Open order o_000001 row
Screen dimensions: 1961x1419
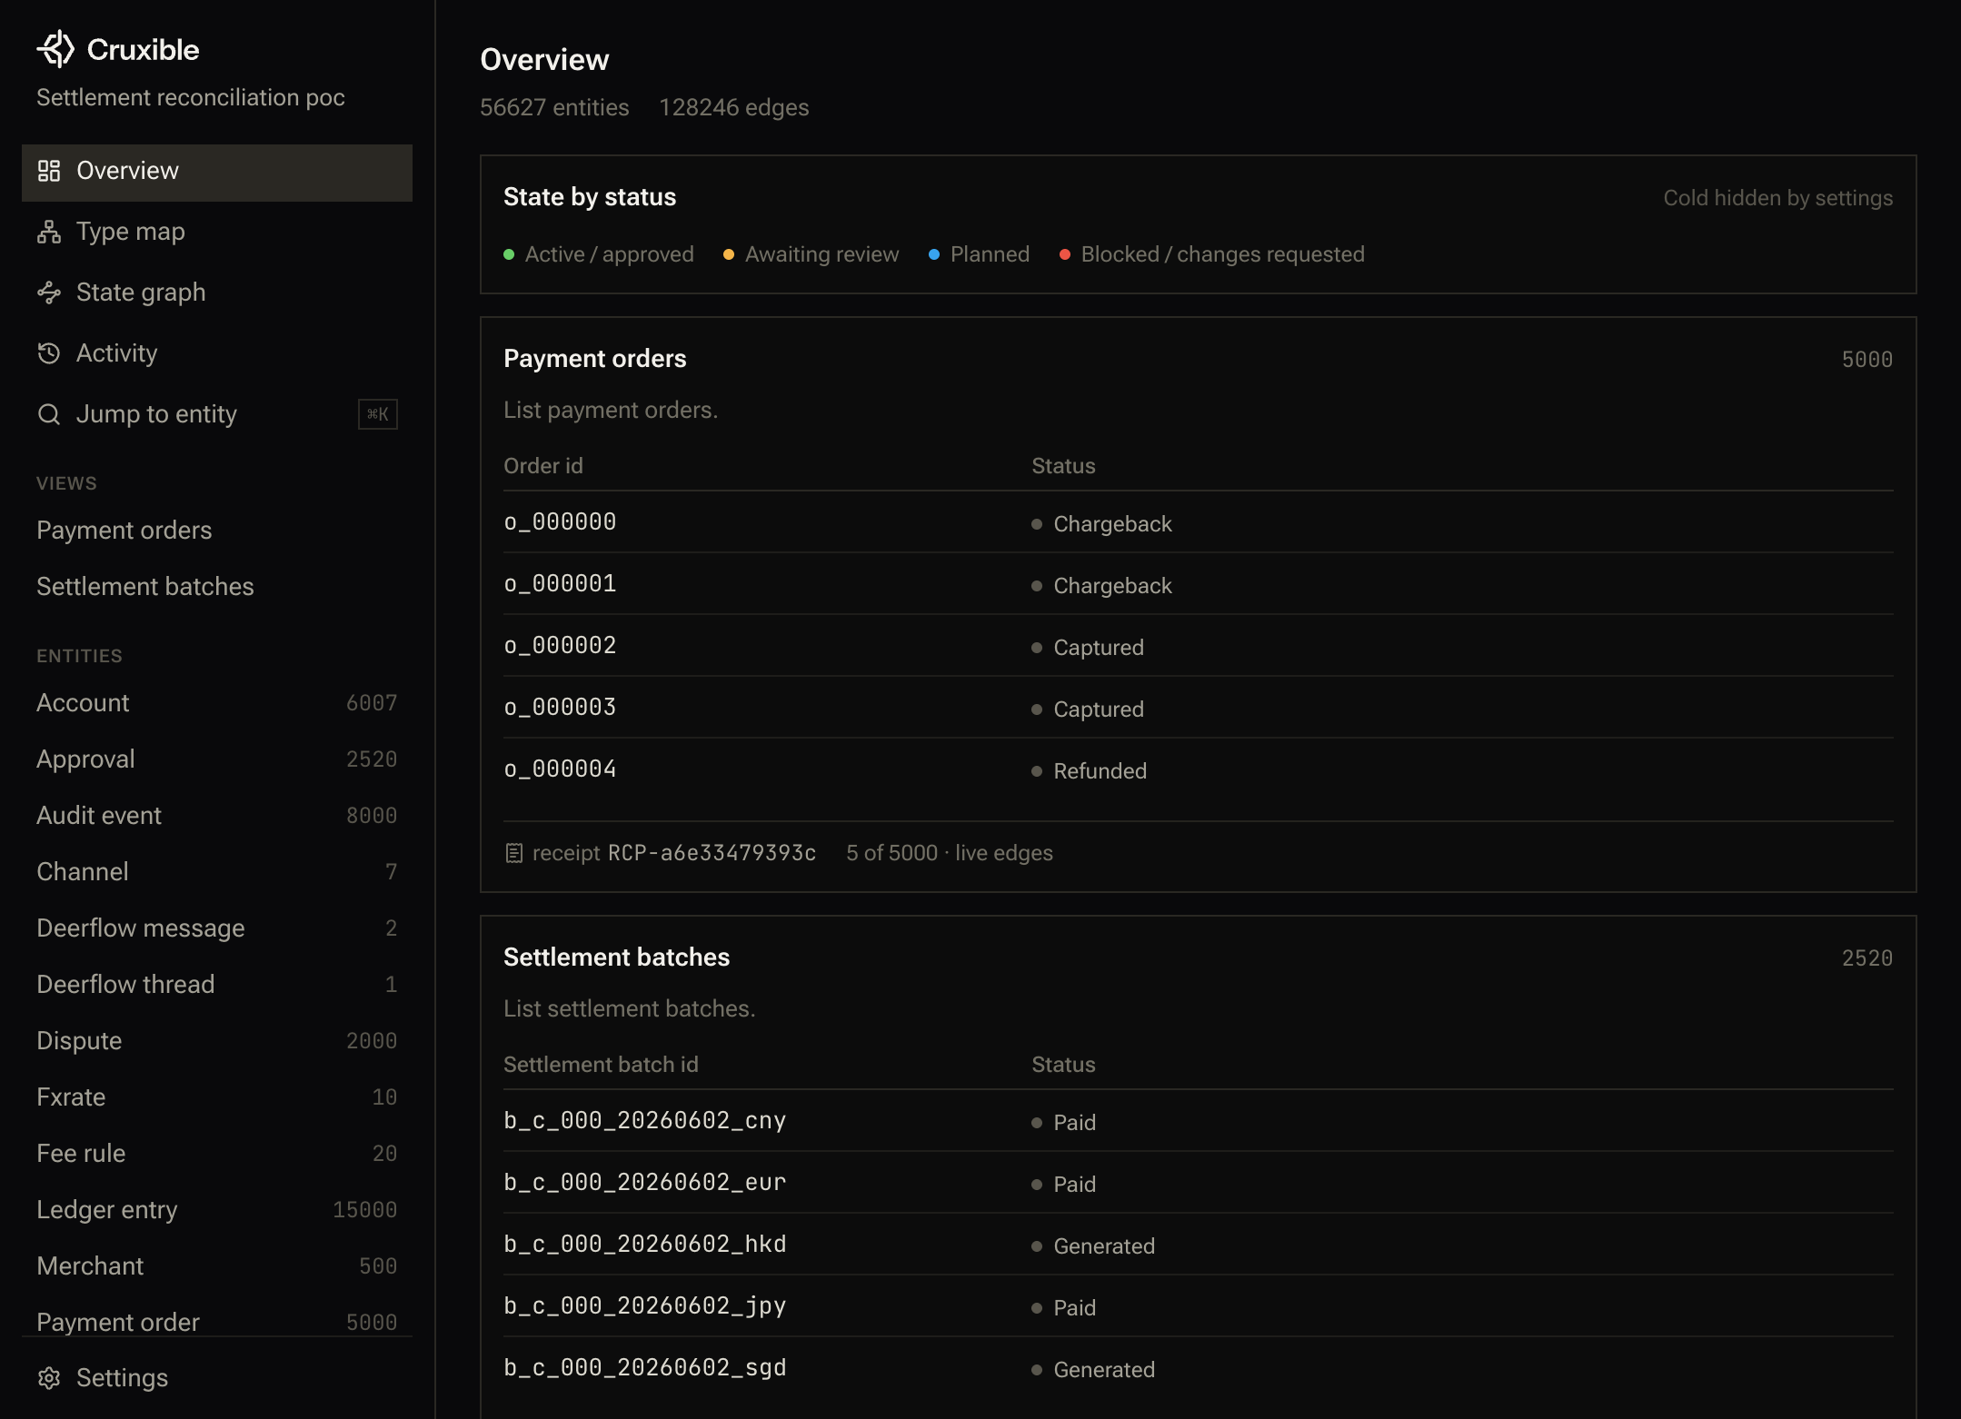point(1199,584)
